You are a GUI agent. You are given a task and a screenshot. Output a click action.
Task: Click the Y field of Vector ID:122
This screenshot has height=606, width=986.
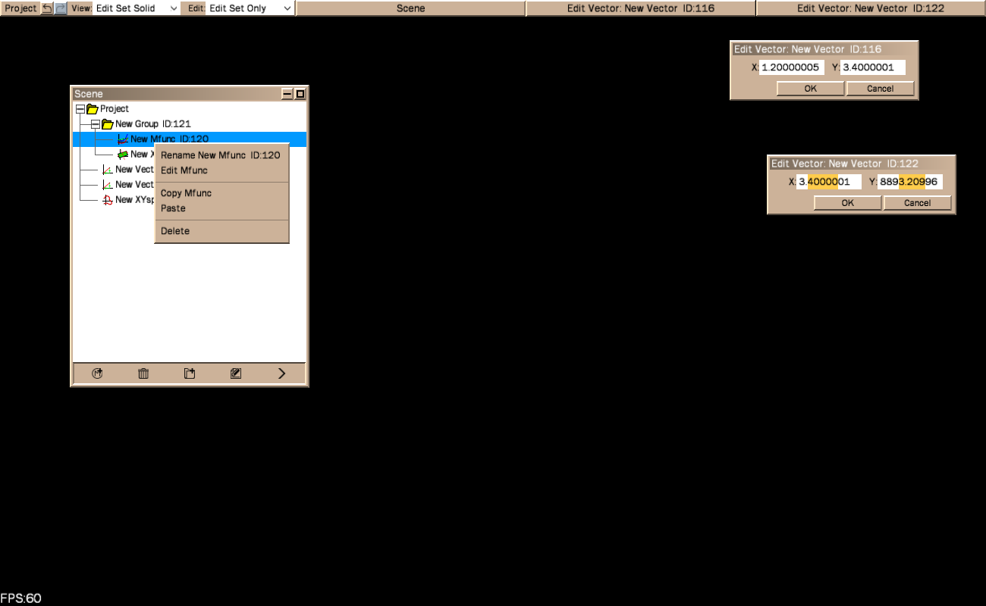click(909, 182)
